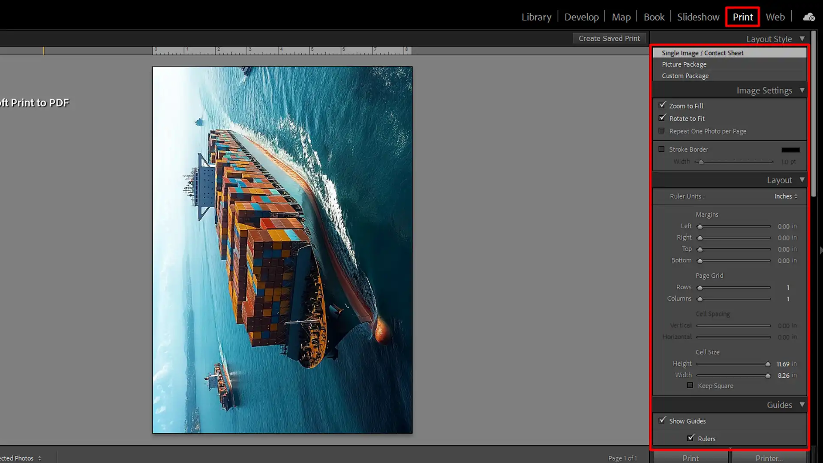This screenshot has height=463, width=823.
Task: Collapse the Layout Style panel
Action: point(802,39)
